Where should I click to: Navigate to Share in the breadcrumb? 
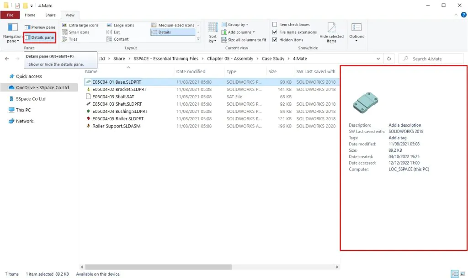click(x=119, y=59)
